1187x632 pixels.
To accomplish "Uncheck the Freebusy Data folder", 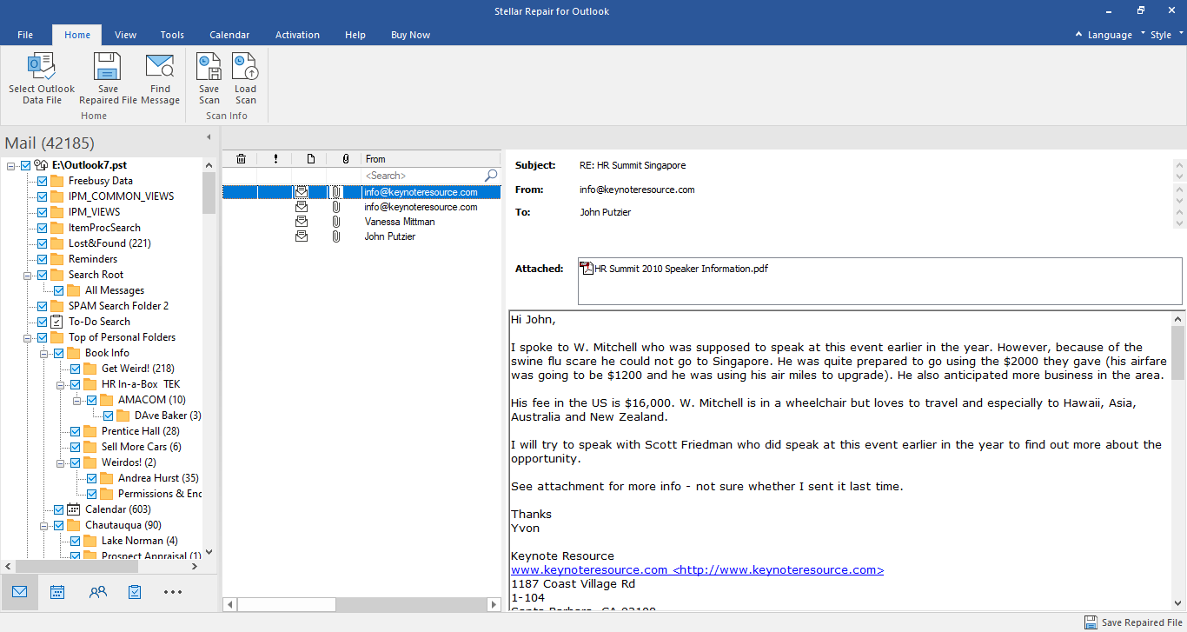I will (x=41, y=180).
